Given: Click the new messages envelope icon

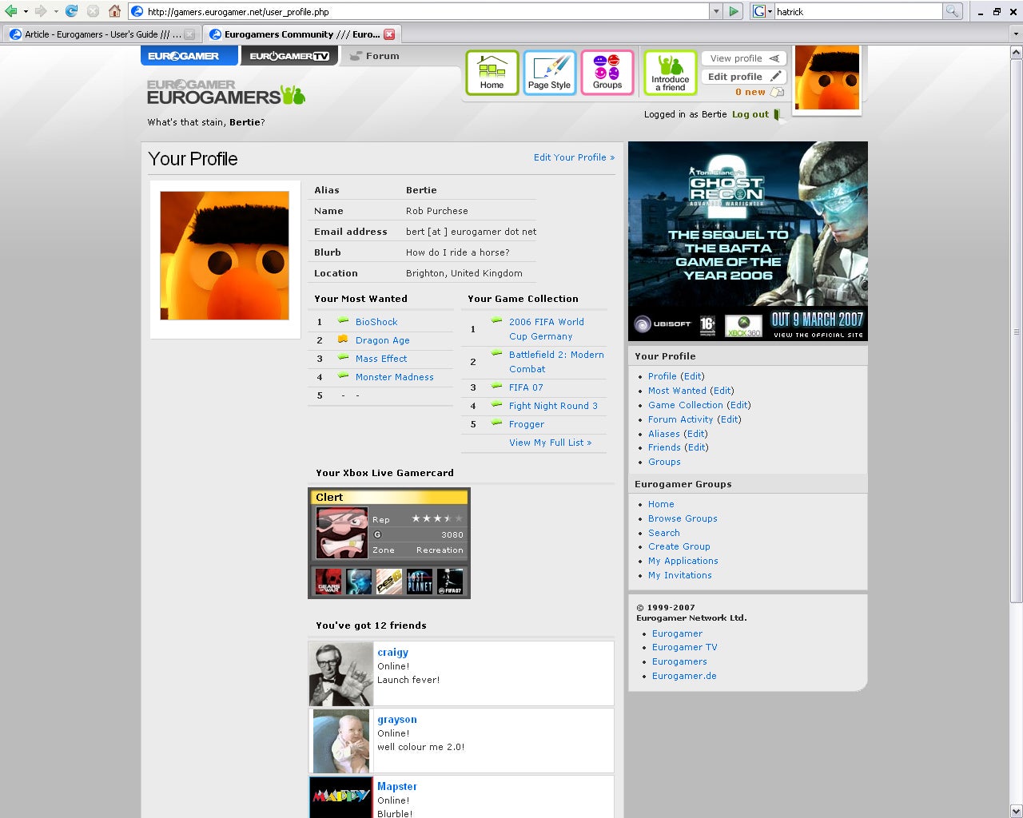Looking at the screenshot, I should [777, 92].
